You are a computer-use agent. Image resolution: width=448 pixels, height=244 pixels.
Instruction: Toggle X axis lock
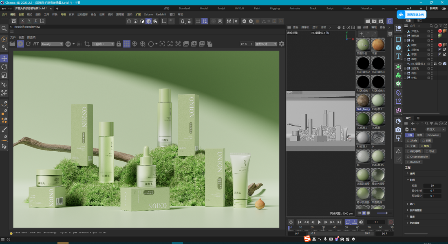point(22,21)
